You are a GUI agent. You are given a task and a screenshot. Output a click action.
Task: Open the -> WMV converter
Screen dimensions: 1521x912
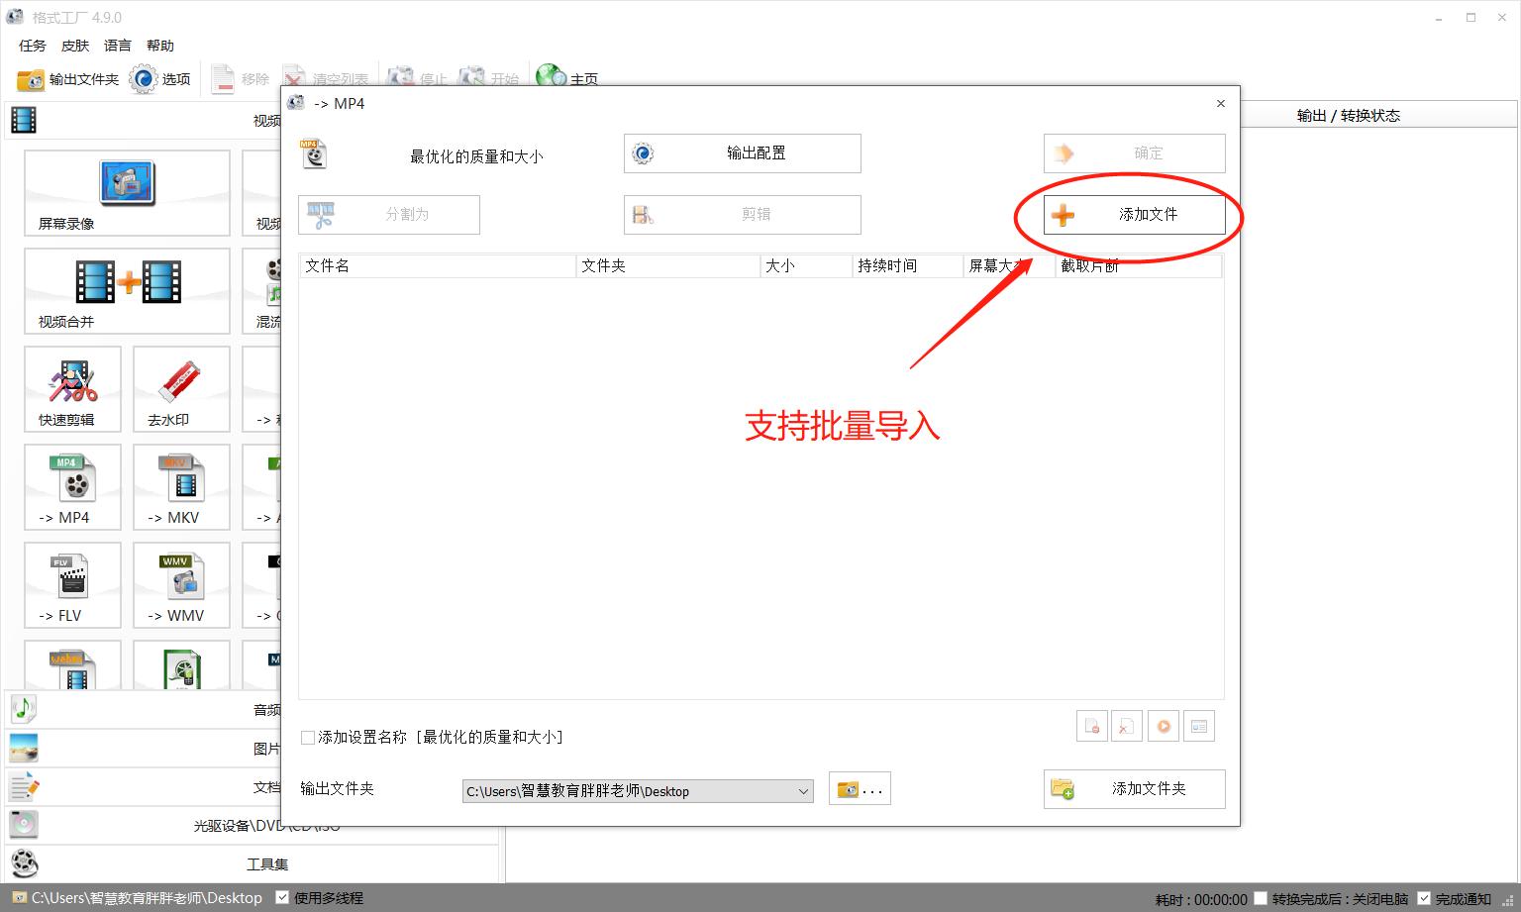click(x=179, y=584)
